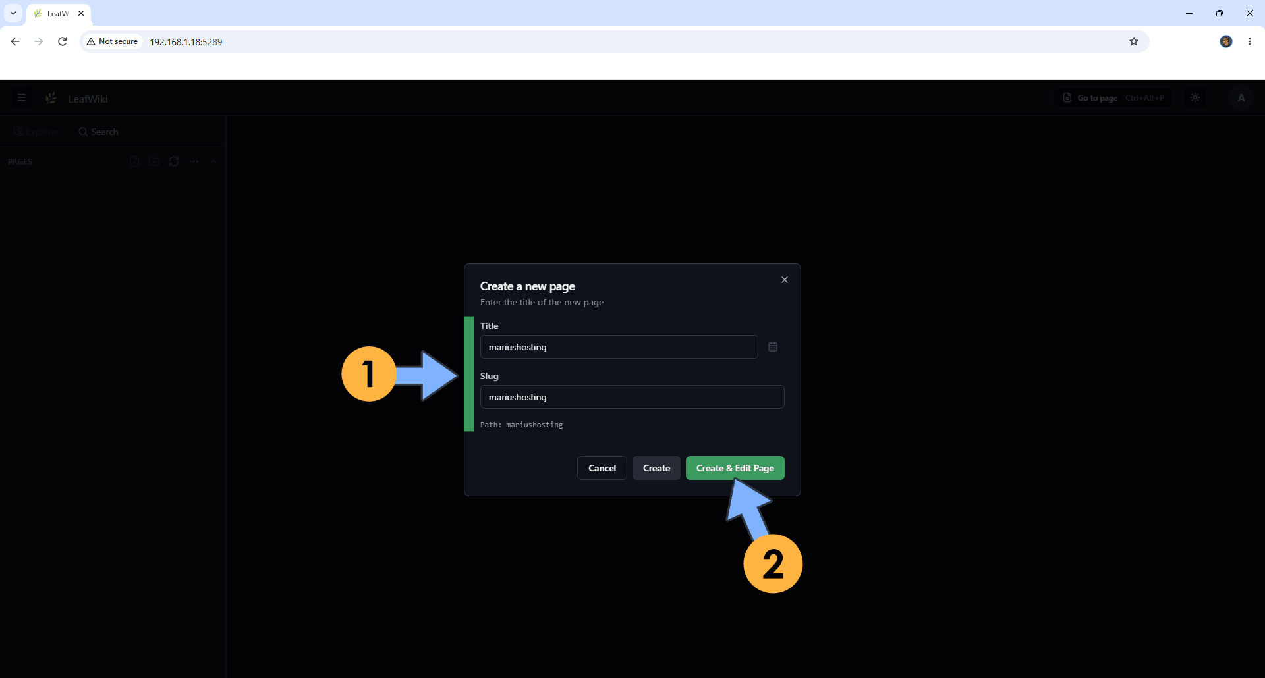Go forward in the browser

click(39, 41)
